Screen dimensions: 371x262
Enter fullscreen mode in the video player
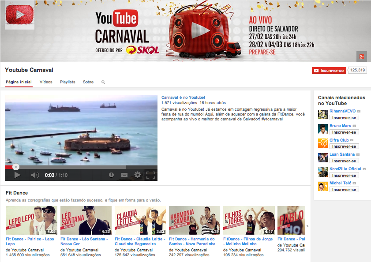click(x=151, y=175)
